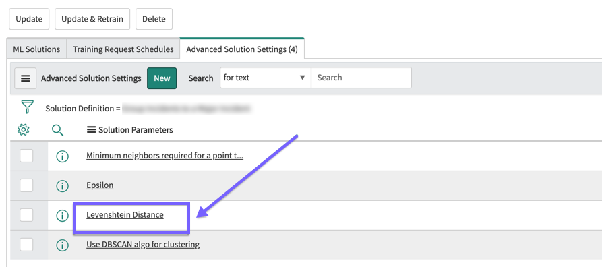The height and width of the screenshot is (267, 602).
Task: Open Use DBSCAN algo for clustering link
Action: pos(143,244)
